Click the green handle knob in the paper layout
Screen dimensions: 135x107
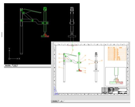(79, 53)
